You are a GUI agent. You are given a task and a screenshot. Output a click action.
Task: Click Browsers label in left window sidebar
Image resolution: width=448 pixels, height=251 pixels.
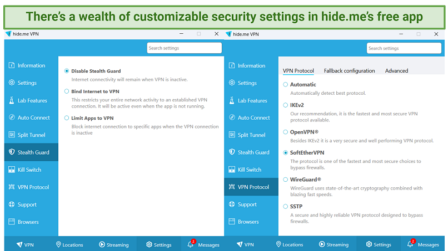[x=28, y=222]
